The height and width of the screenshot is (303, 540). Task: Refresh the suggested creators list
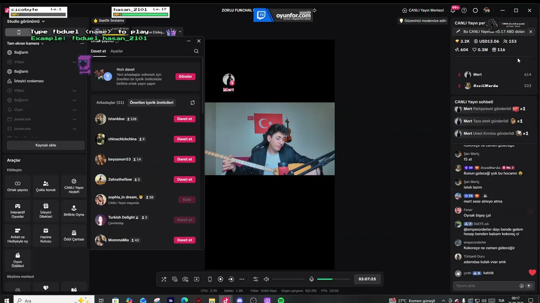[x=192, y=103]
